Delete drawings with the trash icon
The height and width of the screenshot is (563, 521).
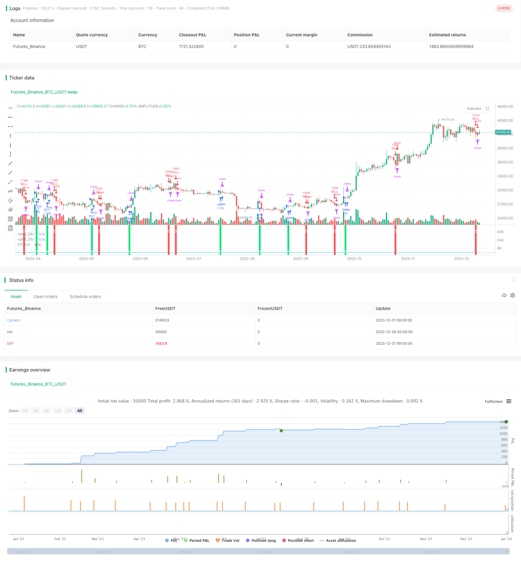point(10,228)
